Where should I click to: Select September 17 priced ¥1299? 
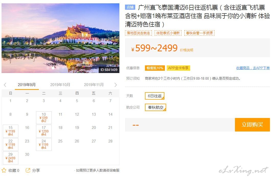(44, 131)
